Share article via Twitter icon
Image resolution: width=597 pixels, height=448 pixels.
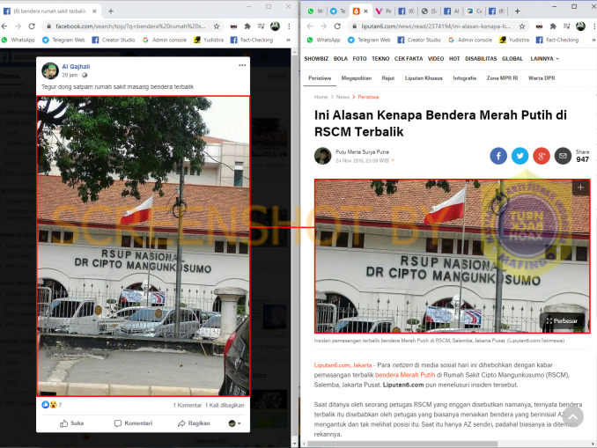coord(520,156)
